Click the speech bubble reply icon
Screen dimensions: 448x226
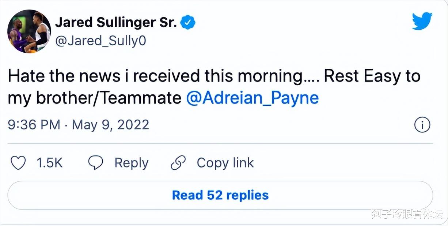(96, 163)
